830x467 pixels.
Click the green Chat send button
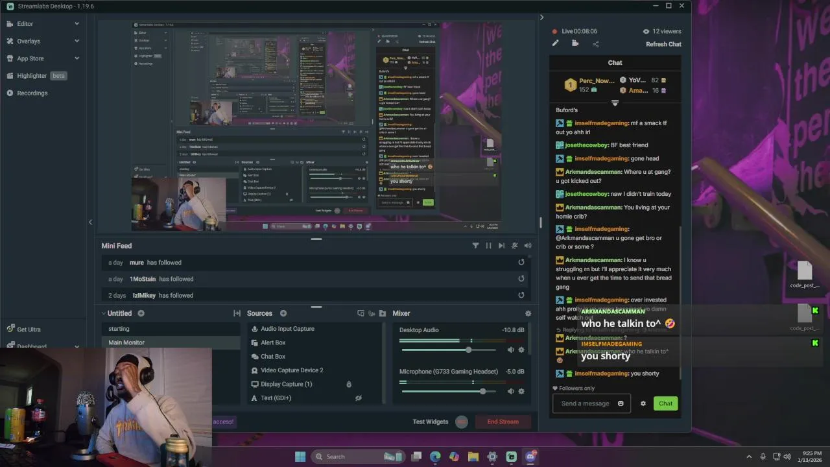click(665, 403)
